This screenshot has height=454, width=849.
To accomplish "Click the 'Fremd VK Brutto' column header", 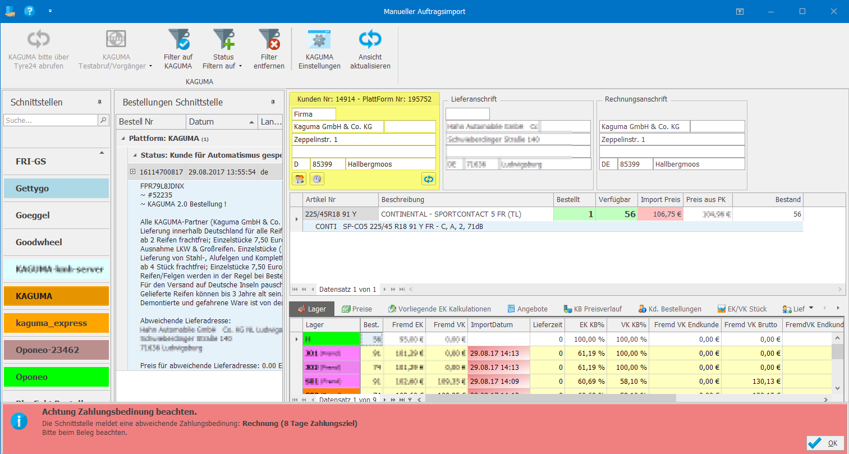I will (x=751, y=325).
